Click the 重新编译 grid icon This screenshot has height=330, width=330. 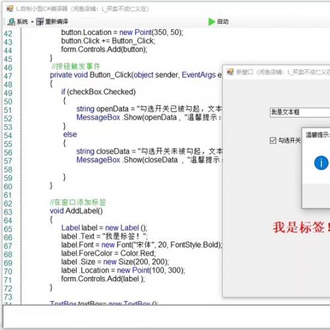[40, 22]
